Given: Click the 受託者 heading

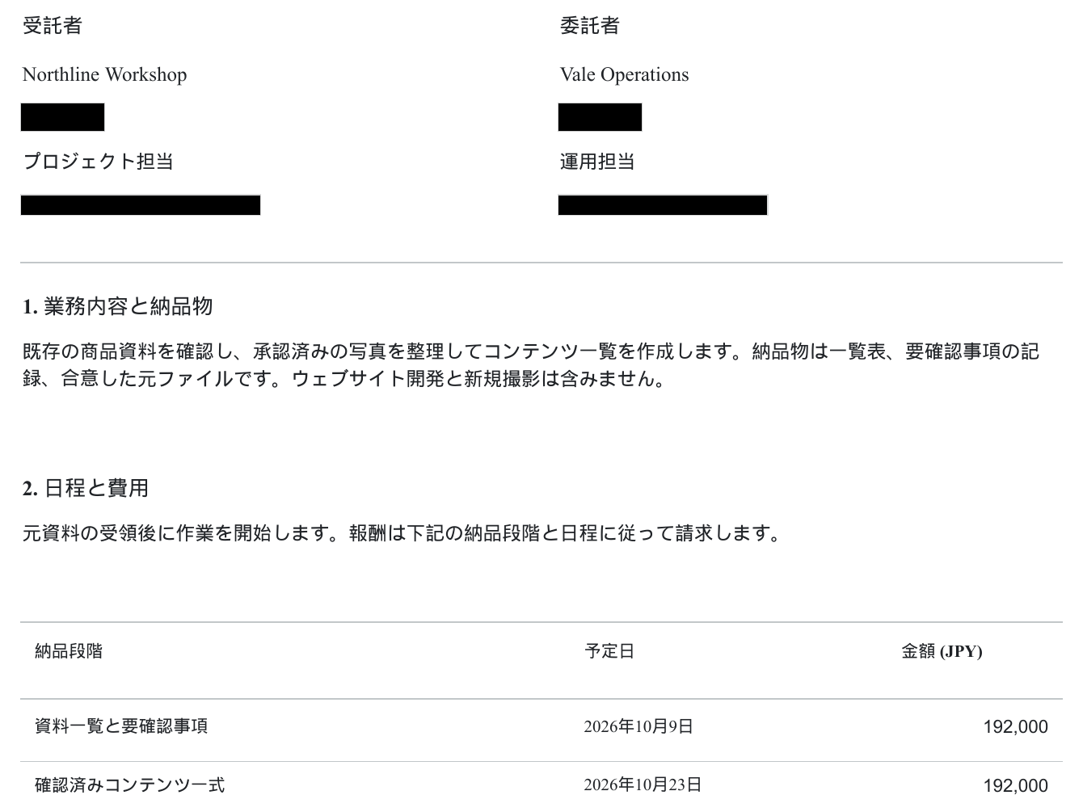Looking at the screenshot, I should (53, 26).
